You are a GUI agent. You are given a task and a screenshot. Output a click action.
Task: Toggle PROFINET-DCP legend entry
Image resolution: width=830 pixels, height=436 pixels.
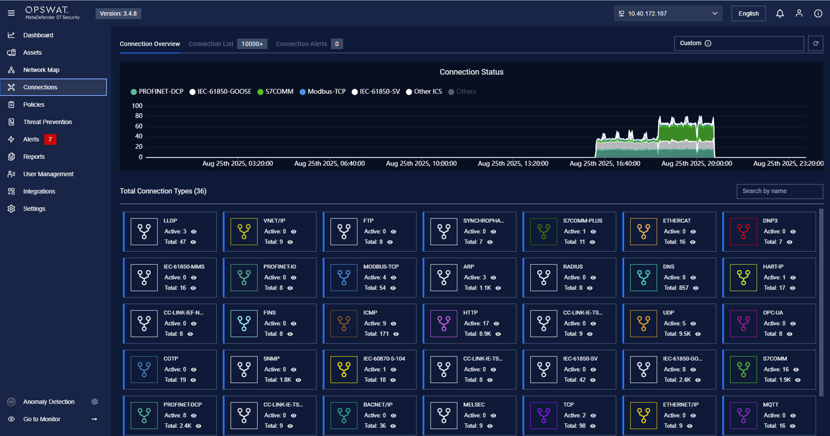click(x=157, y=92)
